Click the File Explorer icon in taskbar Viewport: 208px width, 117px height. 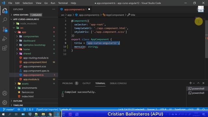43,114
